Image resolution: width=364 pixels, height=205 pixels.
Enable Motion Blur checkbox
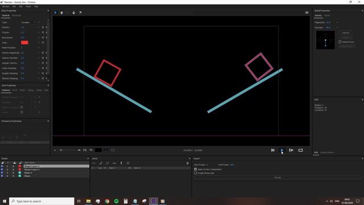click(196, 173)
